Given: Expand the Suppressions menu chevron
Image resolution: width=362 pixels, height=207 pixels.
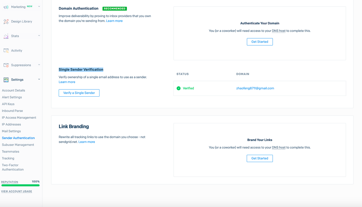Looking at the screenshot, I should pos(39,65).
